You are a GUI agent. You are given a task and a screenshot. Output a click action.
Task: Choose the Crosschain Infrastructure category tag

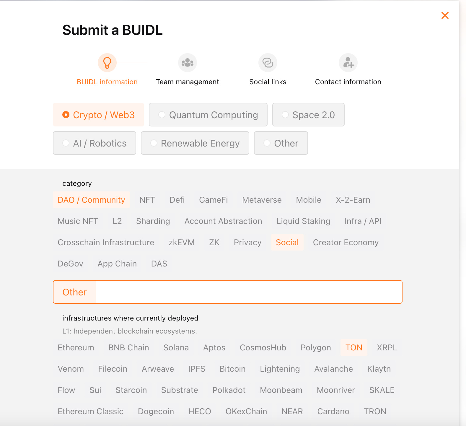[106, 242]
